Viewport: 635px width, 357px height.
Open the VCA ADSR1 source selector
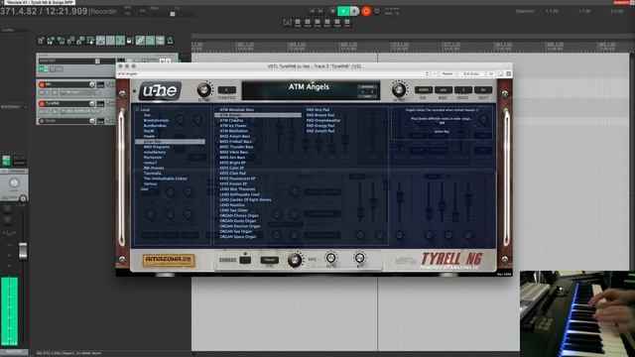(424, 90)
